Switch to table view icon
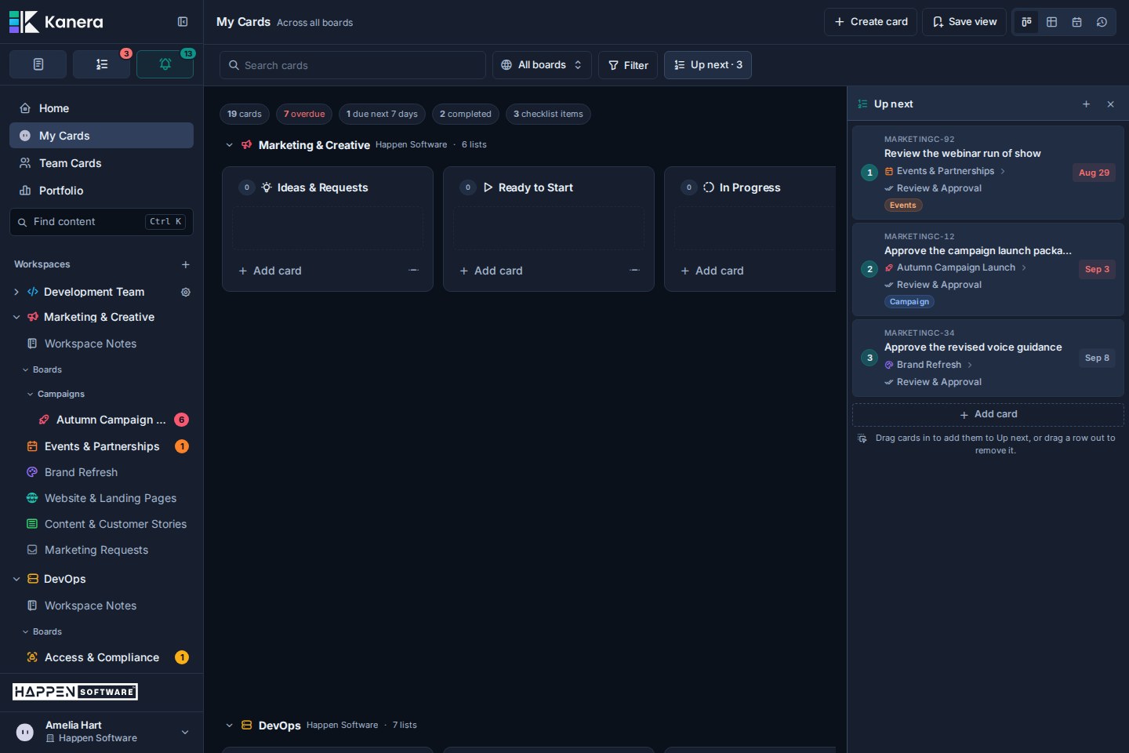This screenshot has height=753, width=1129. tap(1051, 22)
